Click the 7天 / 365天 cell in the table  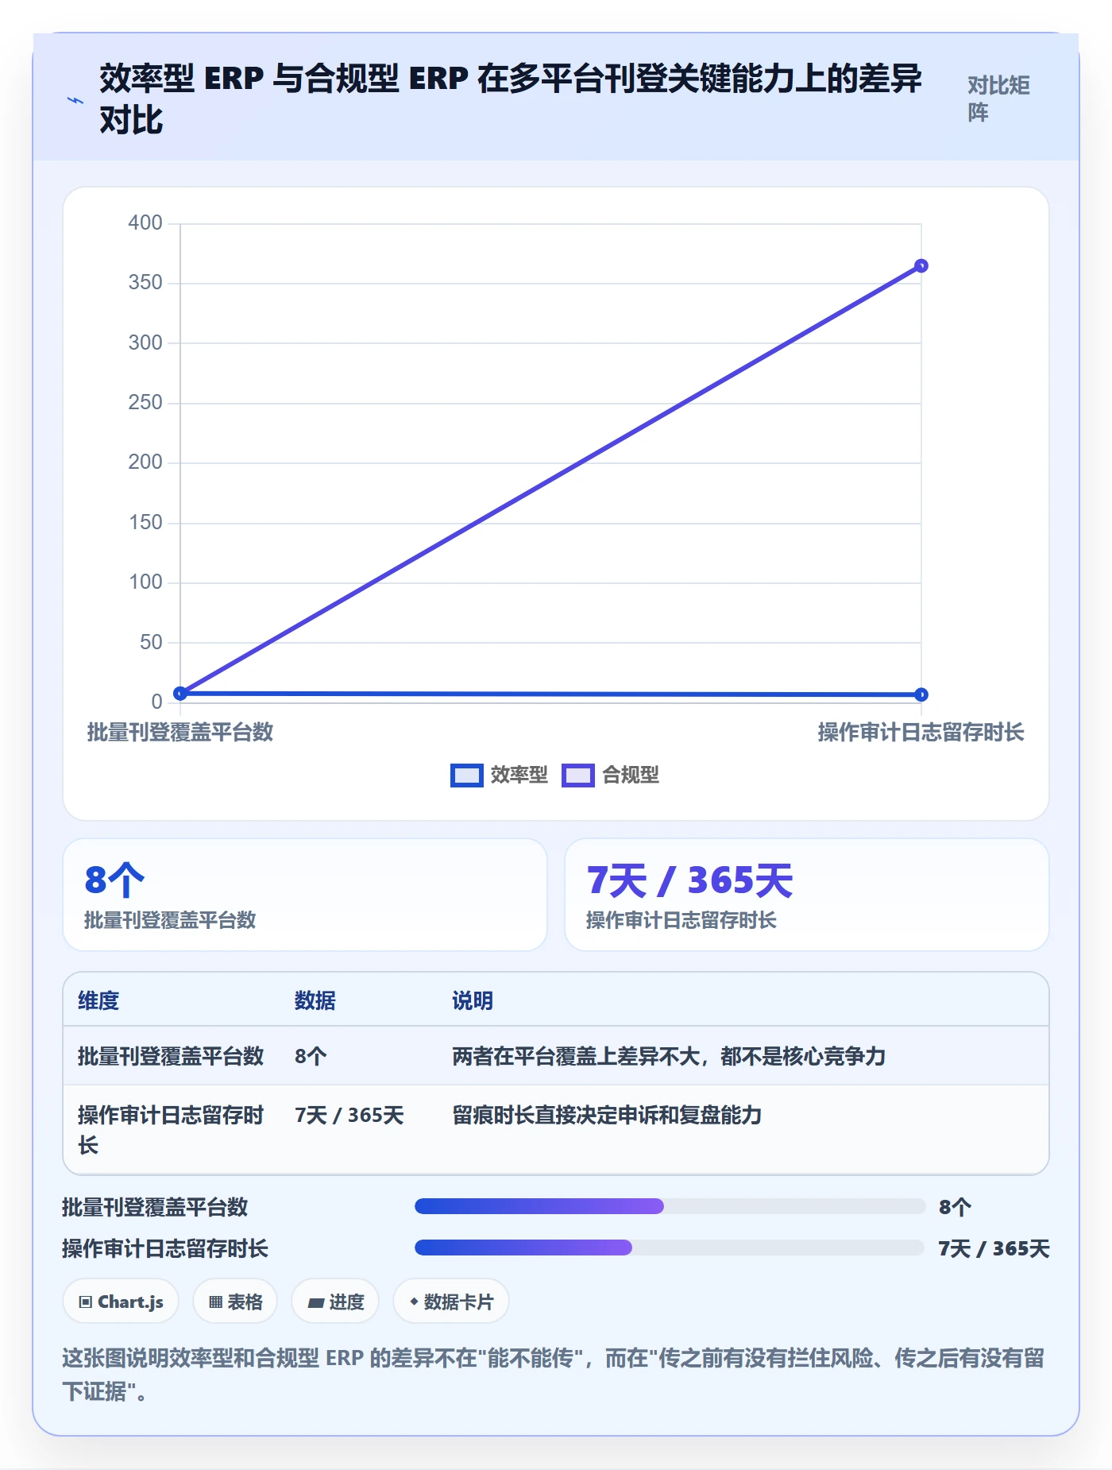[349, 1116]
